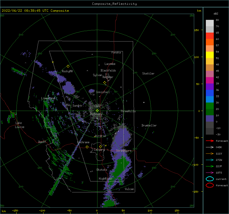Click the 18TS legend text
The image size is (229, 214).
coord(219,173)
